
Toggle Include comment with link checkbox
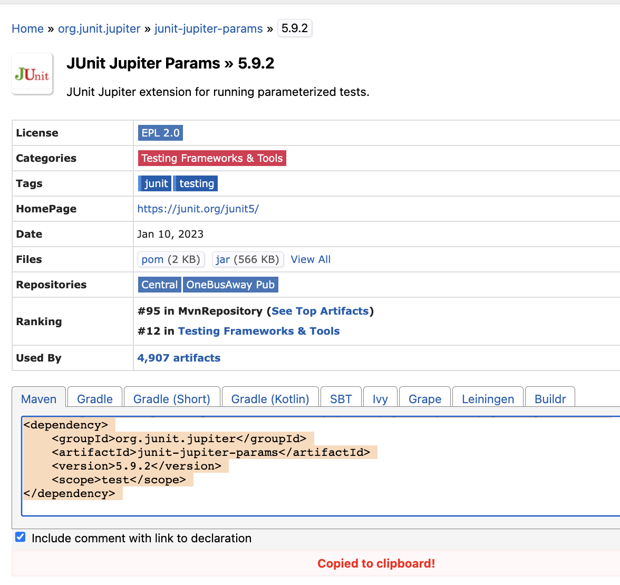(20, 537)
